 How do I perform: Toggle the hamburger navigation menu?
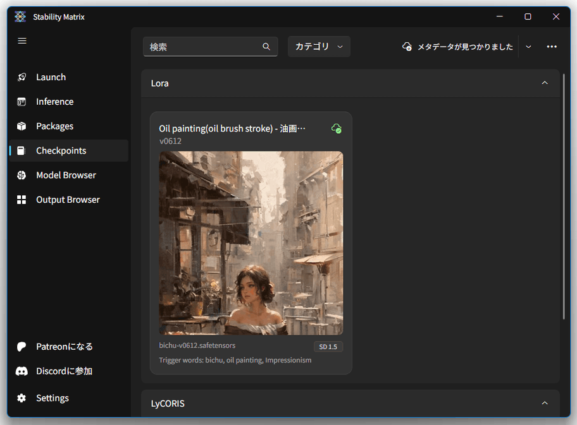tap(22, 41)
